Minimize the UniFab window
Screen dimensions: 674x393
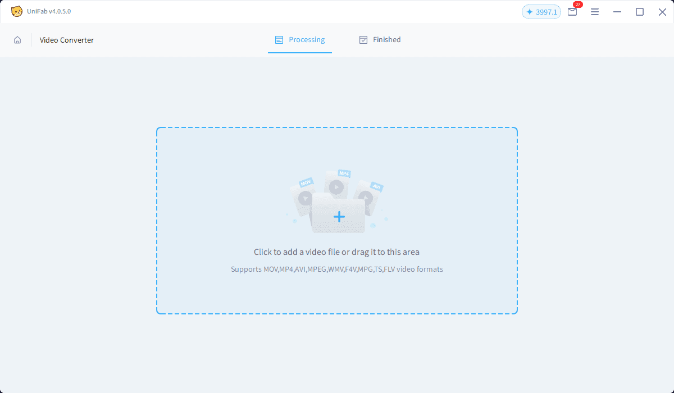coord(617,12)
